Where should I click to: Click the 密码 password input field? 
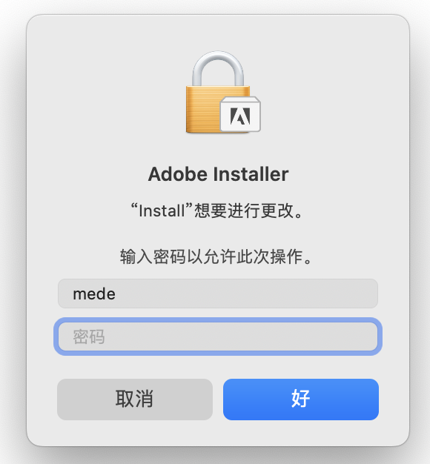[x=218, y=337]
